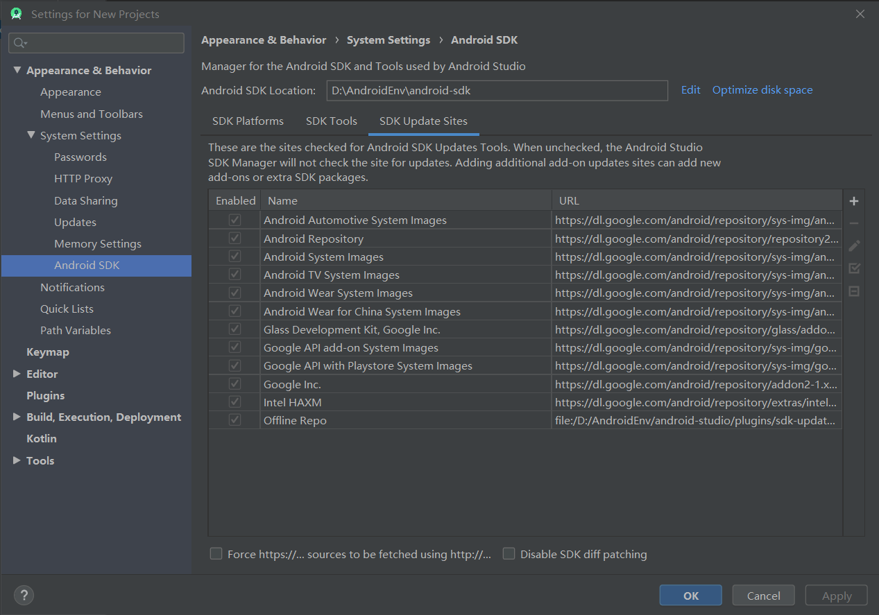Select Google API with Playstore System Images
879x615 pixels.
pos(368,365)
